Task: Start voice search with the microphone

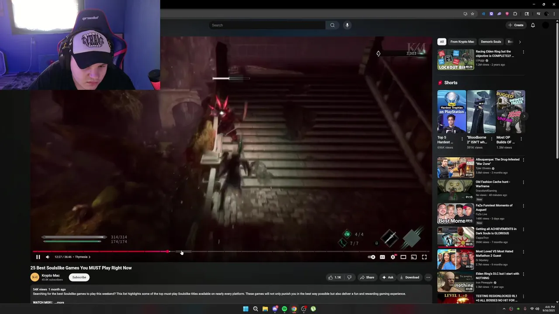Action: tap(347, 25)
